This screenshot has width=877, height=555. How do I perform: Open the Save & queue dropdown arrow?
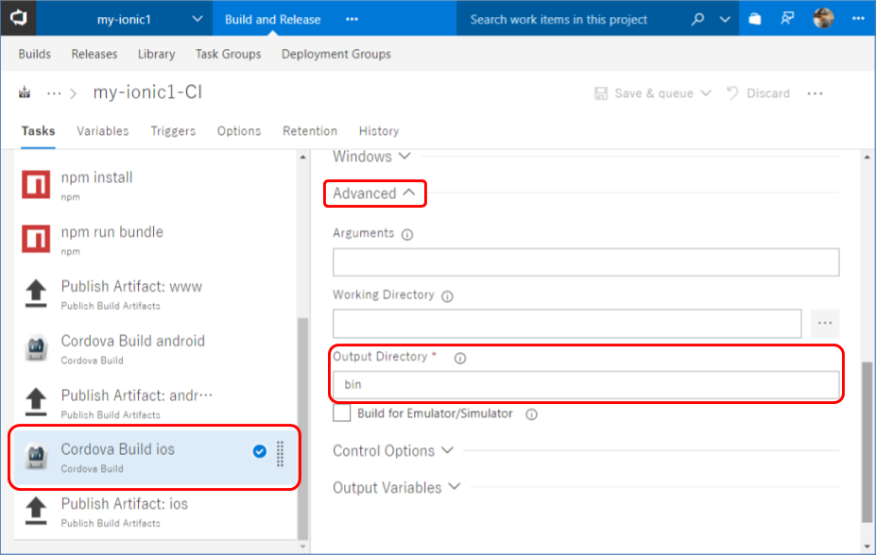(705, 93)
